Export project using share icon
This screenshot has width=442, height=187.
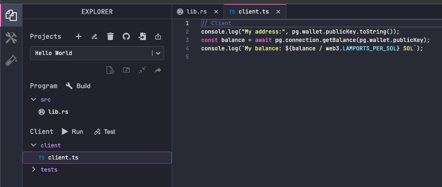[x=158, y=36]
